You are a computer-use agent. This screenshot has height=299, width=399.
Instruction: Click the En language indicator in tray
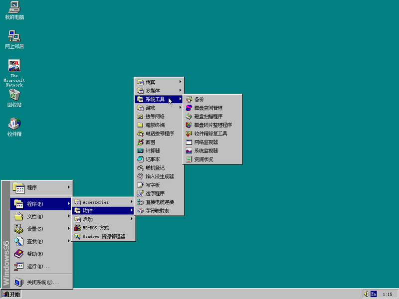(374, 294)
